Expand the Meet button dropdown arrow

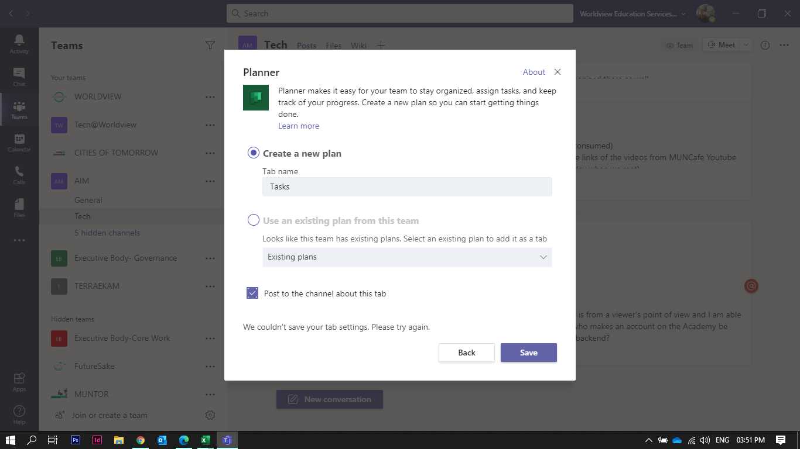click(746, 44)
